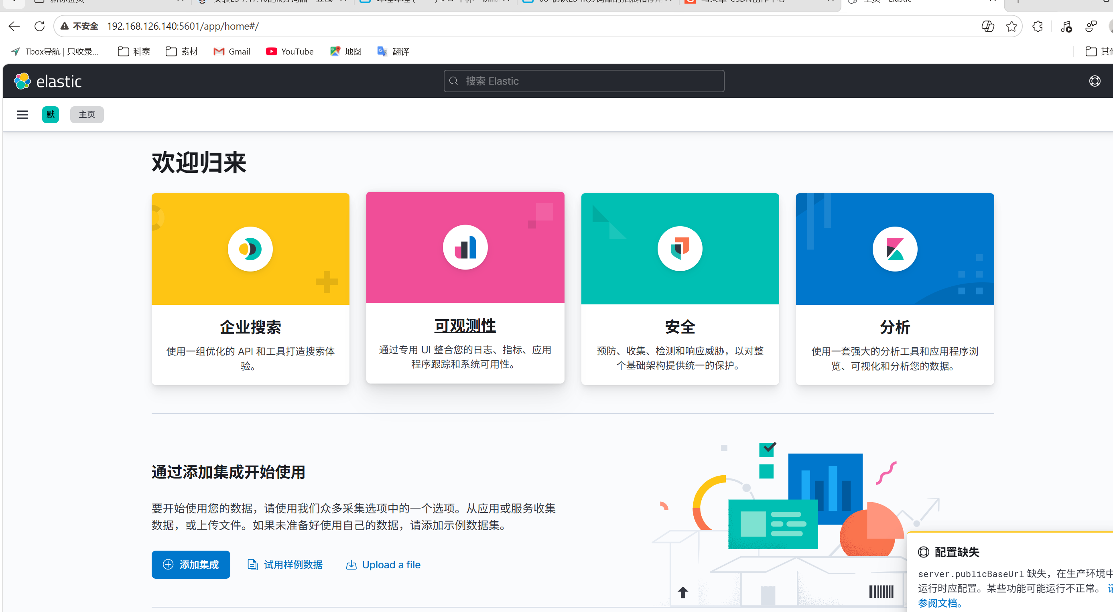Click the 主页 breadcrumb tab
This screenshot has height=612, width=1113.
tap(87, 114)
